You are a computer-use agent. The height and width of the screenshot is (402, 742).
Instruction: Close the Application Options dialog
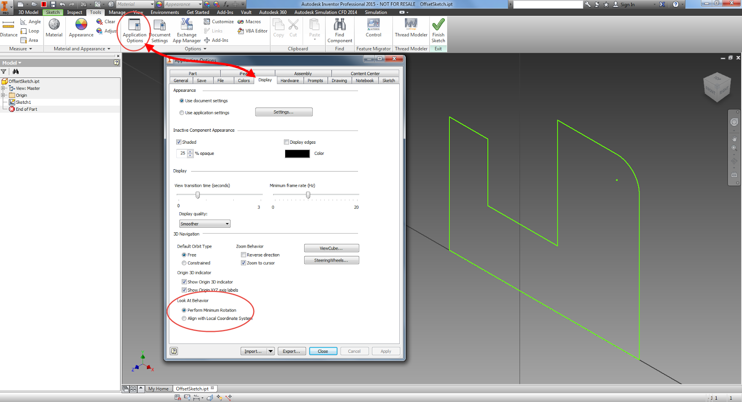[323, 351]
